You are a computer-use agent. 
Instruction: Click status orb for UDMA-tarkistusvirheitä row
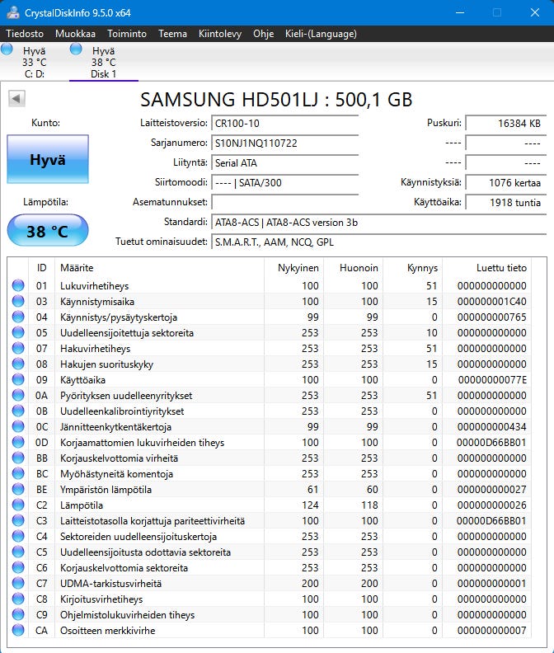pos(18,584)
